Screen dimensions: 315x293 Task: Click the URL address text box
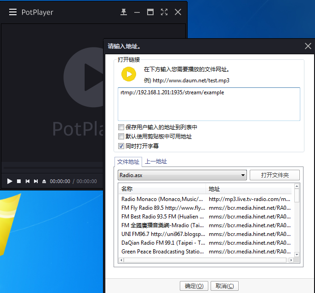[x=209, y=104]
